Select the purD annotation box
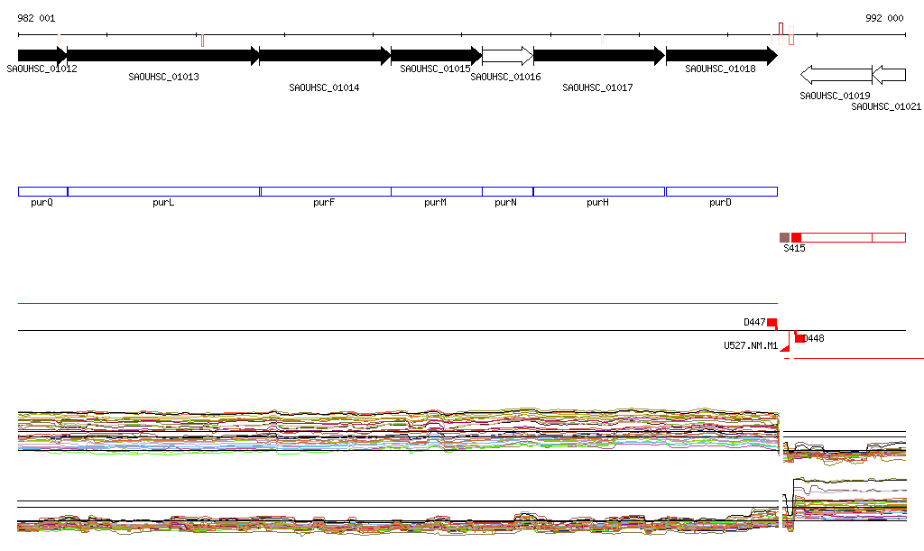924x551 pixels. pyautogui.click(x=721, y=191)
